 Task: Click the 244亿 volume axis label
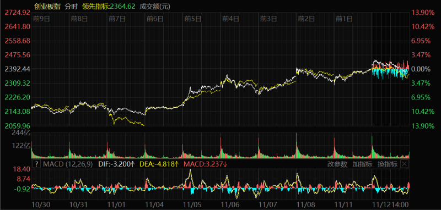coord(21,133)
